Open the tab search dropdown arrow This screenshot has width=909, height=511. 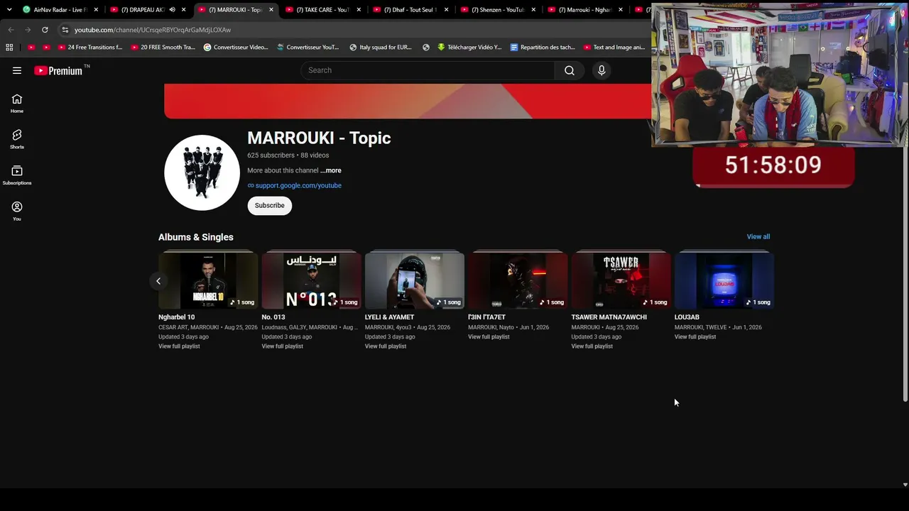[9, 10]
